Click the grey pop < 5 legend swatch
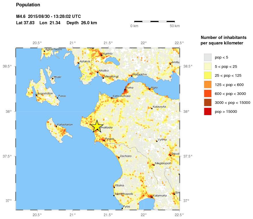 coord(207,57)
